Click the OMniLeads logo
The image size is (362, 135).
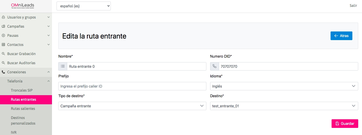23,6
